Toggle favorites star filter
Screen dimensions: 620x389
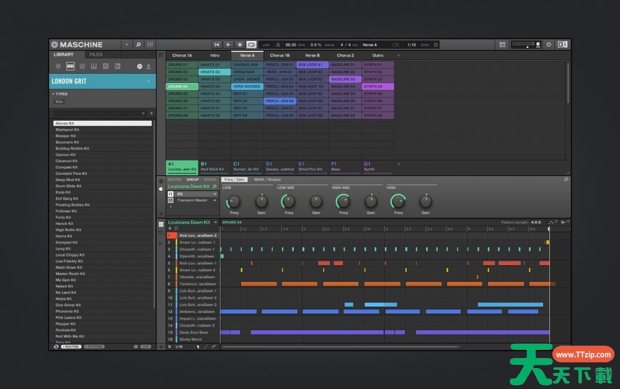(151, 113)
